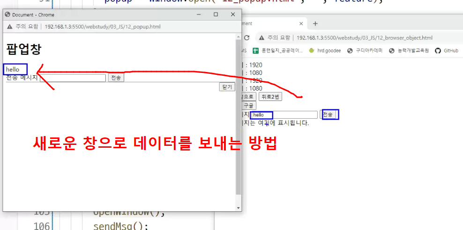The width and height of the screenshot is (463, 230).
Task: Close the popup Document window
Action: tap(233, 14)
